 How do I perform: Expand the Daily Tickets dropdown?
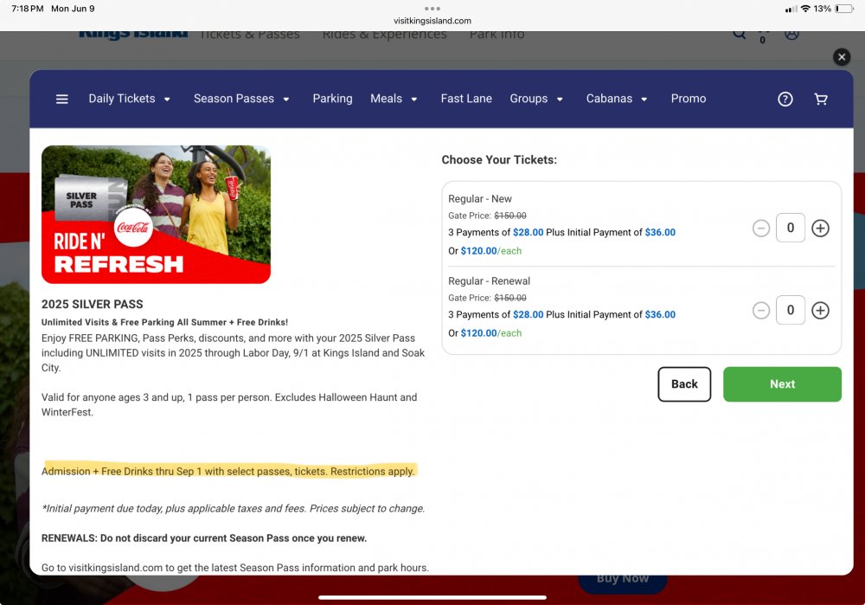[130, 99]
